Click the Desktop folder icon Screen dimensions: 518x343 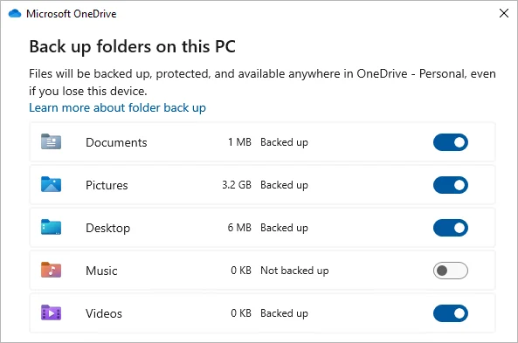[x=51, y=227]
